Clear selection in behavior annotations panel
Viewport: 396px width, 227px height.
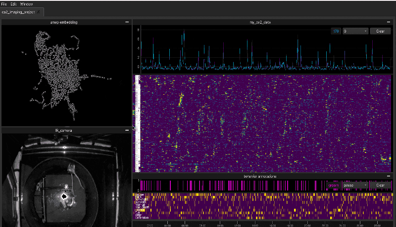pos(380,185)
